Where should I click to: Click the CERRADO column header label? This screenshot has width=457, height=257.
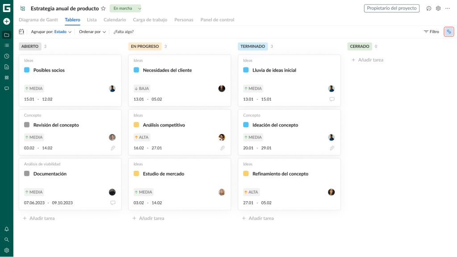360,46
